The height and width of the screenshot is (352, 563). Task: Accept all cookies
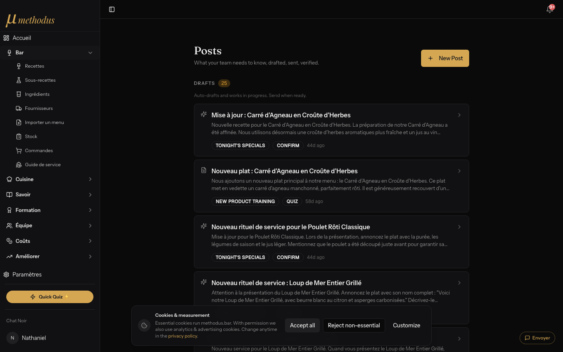[302, 325]
